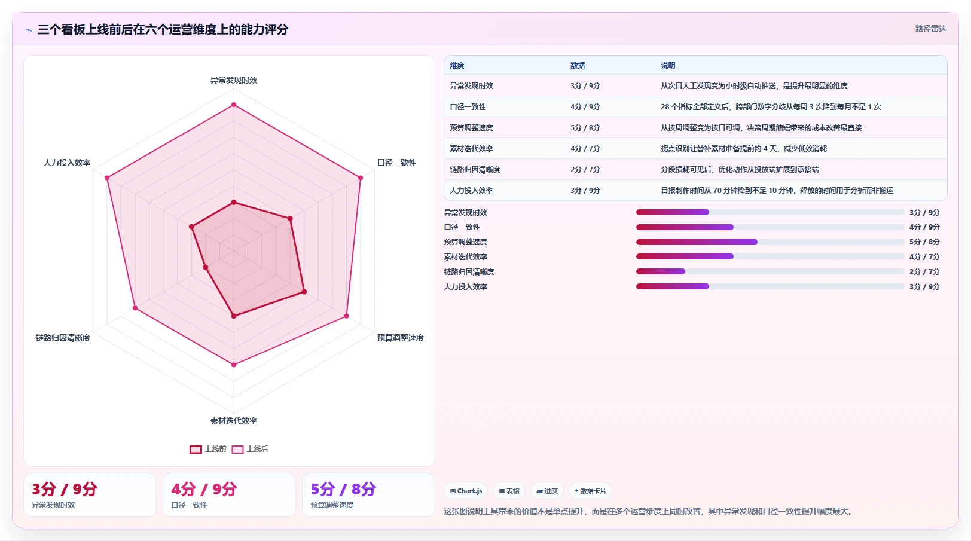971x541 pixels.
Task: Click the 素材迭代效率 progress bar
Action: [770, 257]
